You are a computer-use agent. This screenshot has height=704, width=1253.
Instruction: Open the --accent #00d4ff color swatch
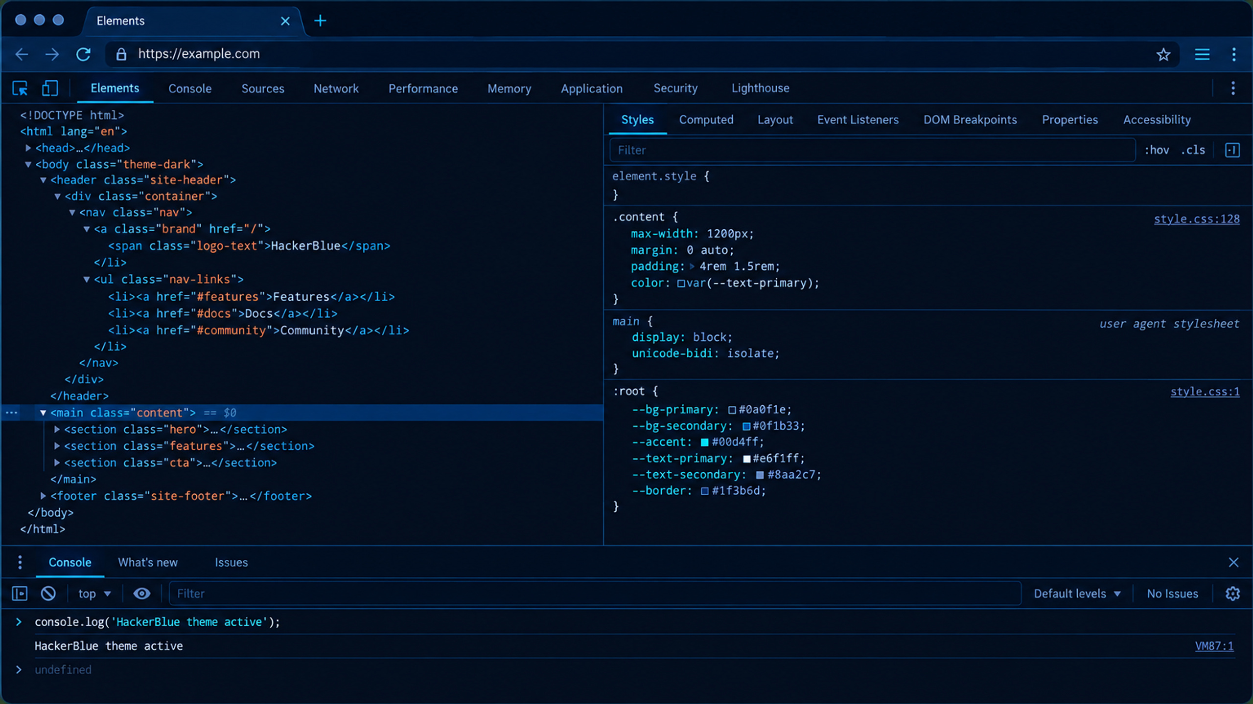pyautogui.click(x=705, y=442)
